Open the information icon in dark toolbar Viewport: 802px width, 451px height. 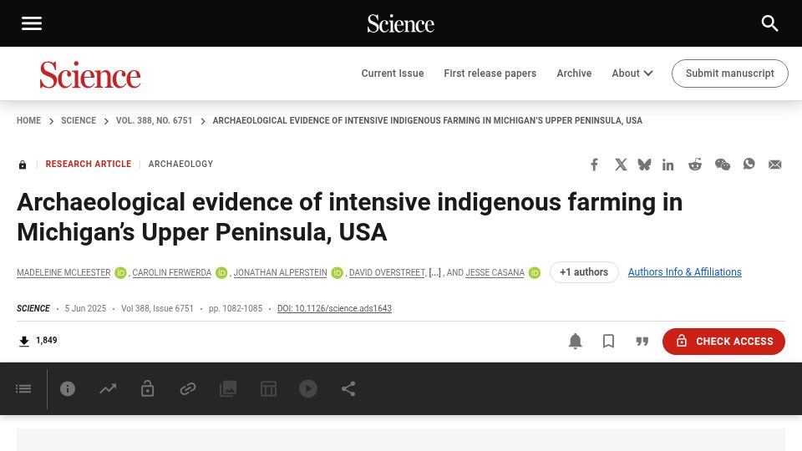click(x=68, y=388)
